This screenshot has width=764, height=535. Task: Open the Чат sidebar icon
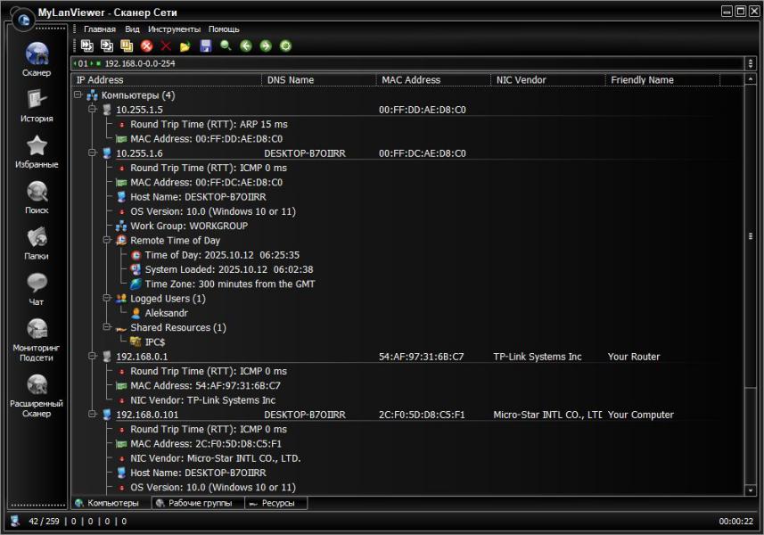(37, 289)
